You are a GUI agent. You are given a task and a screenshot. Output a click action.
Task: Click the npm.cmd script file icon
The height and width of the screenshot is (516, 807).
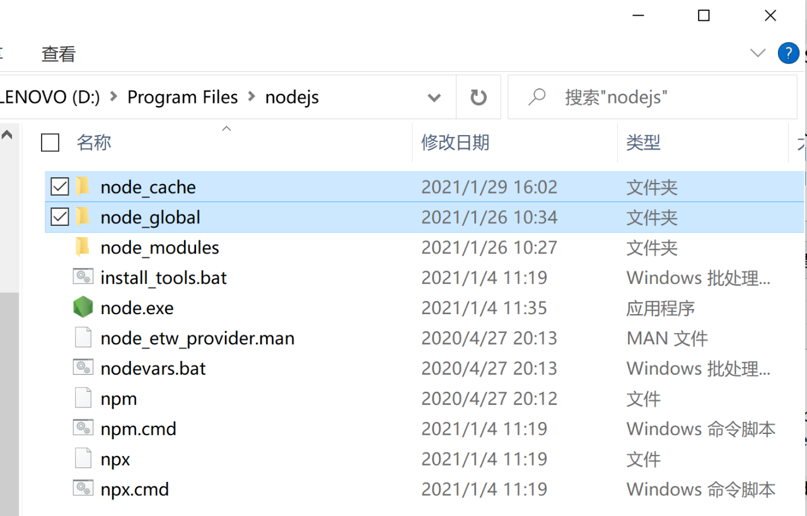point(83,429)
